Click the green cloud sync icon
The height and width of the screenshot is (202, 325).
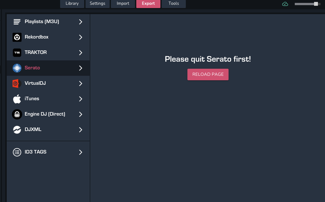285,4
